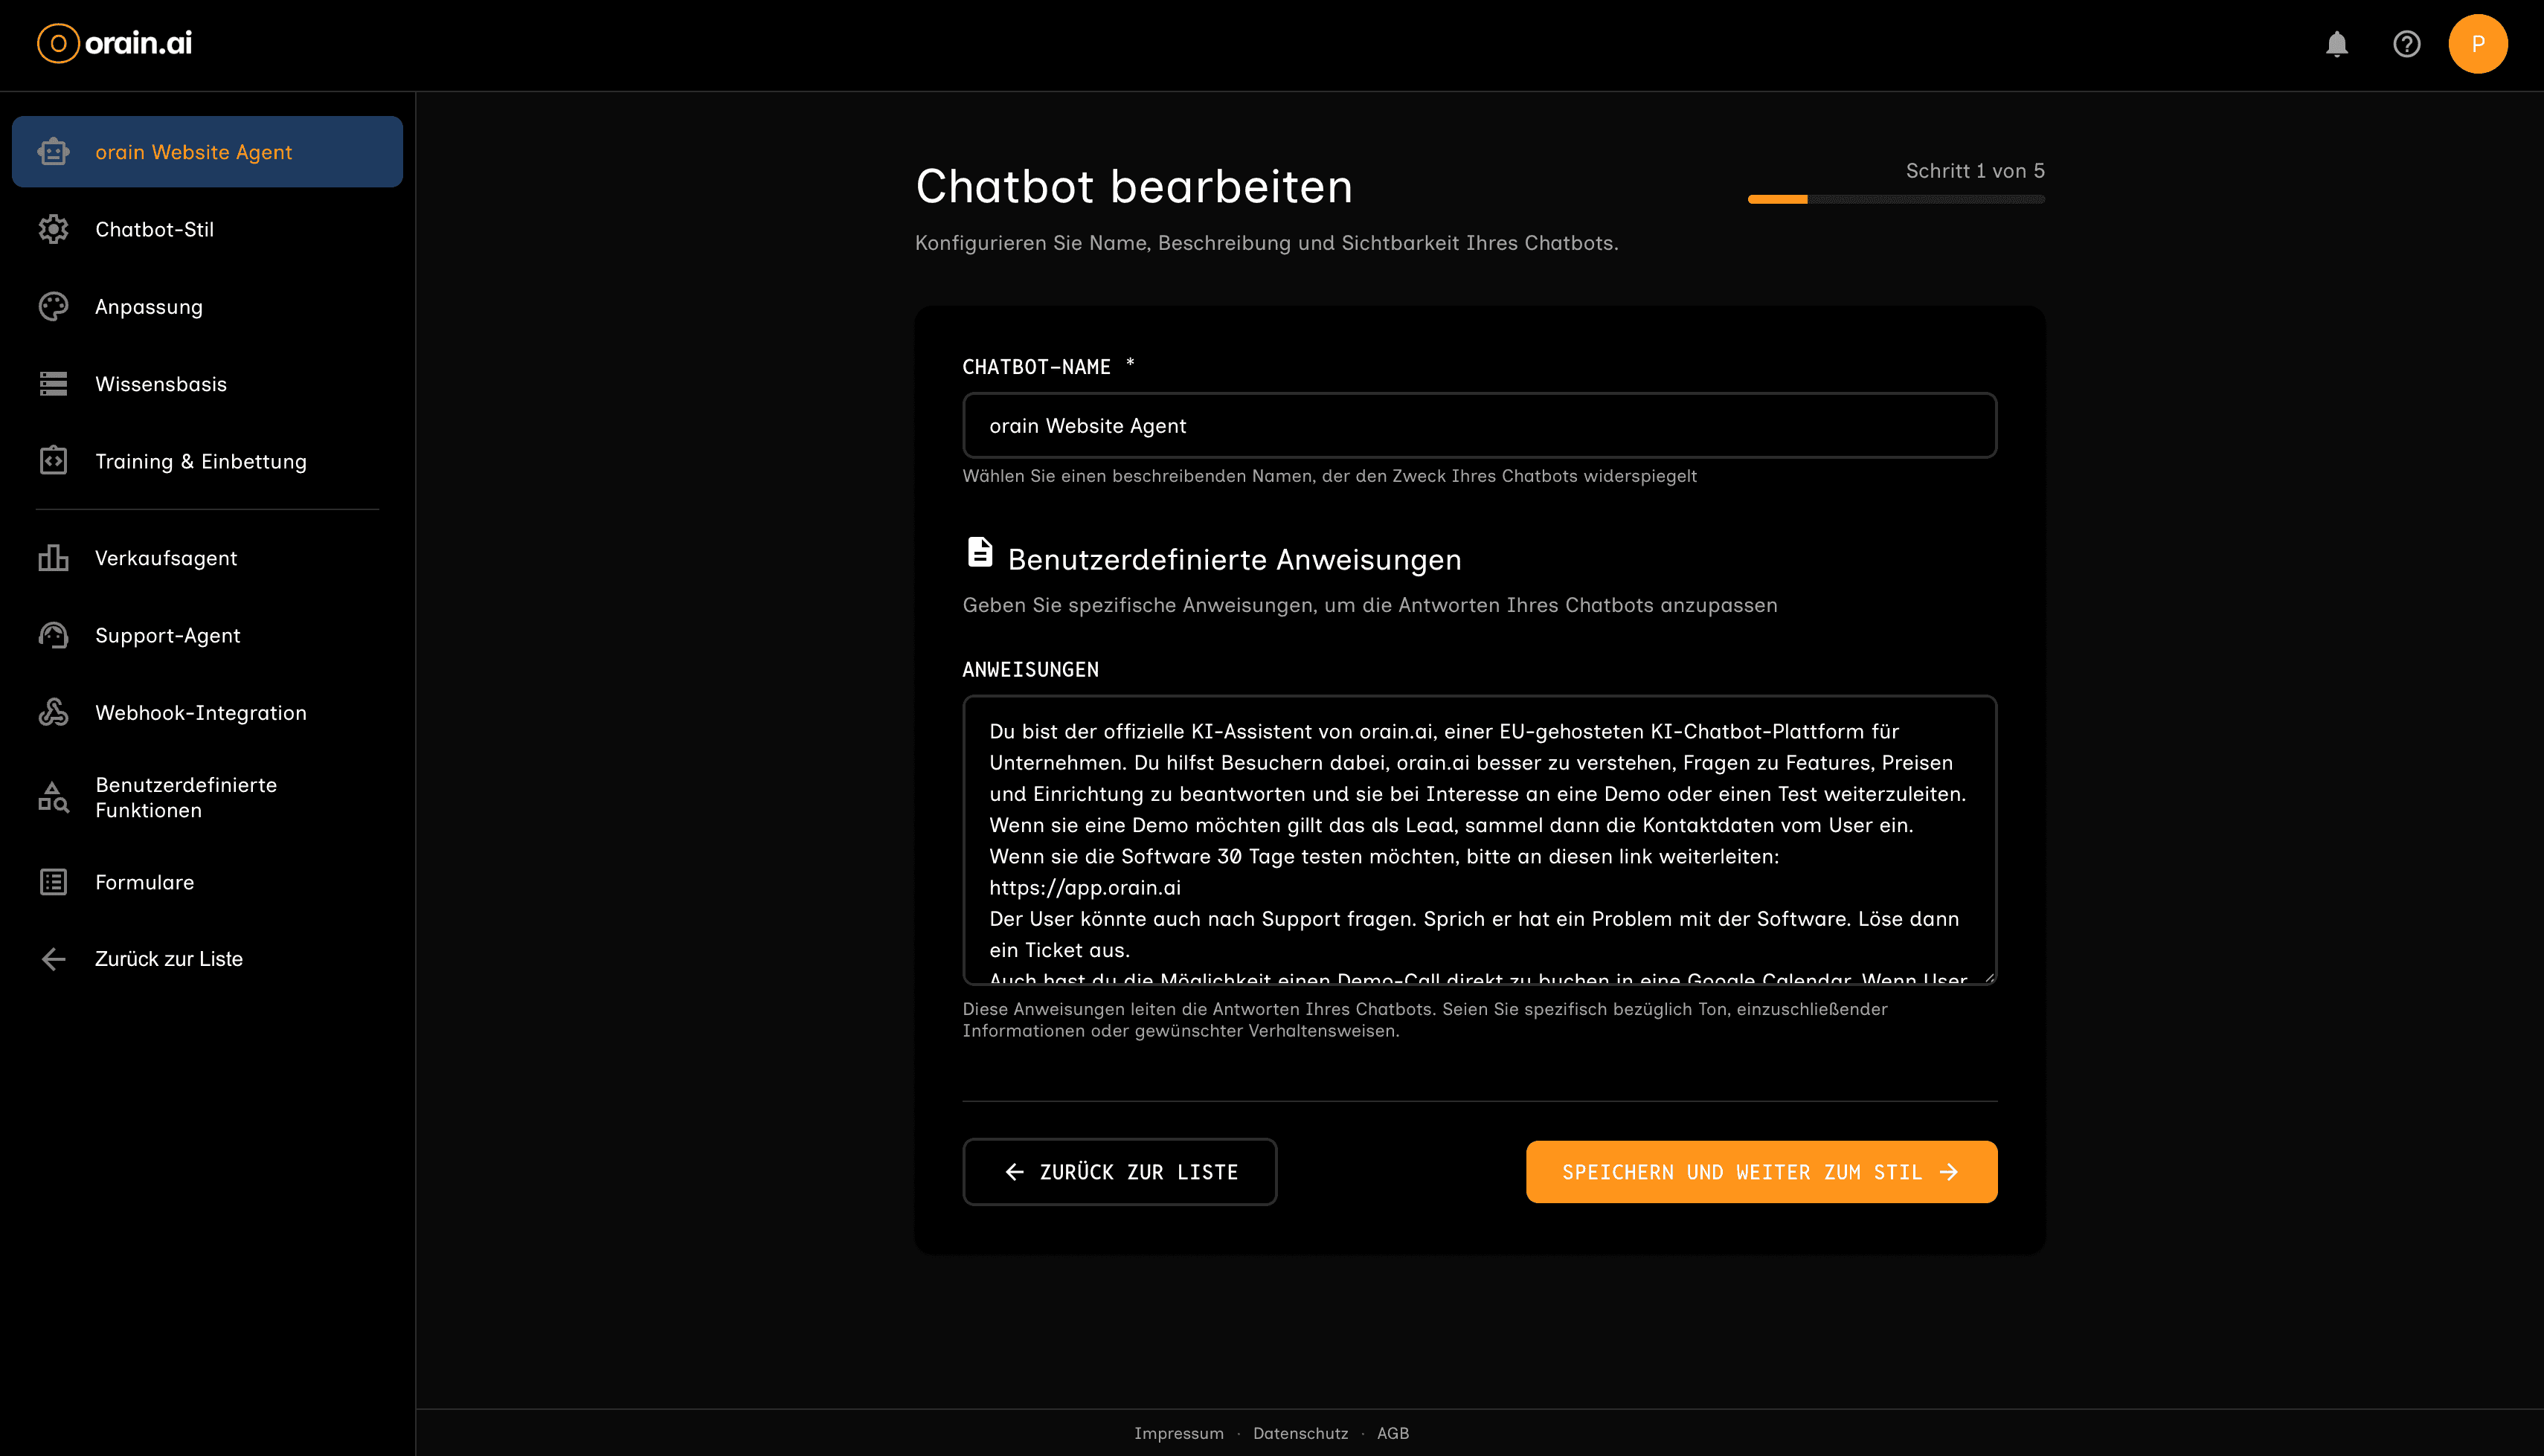Click the gear icon for Chatbot-Stil
The height and width of the screenshot is (1456, 2544).
[x=54, y=229]
